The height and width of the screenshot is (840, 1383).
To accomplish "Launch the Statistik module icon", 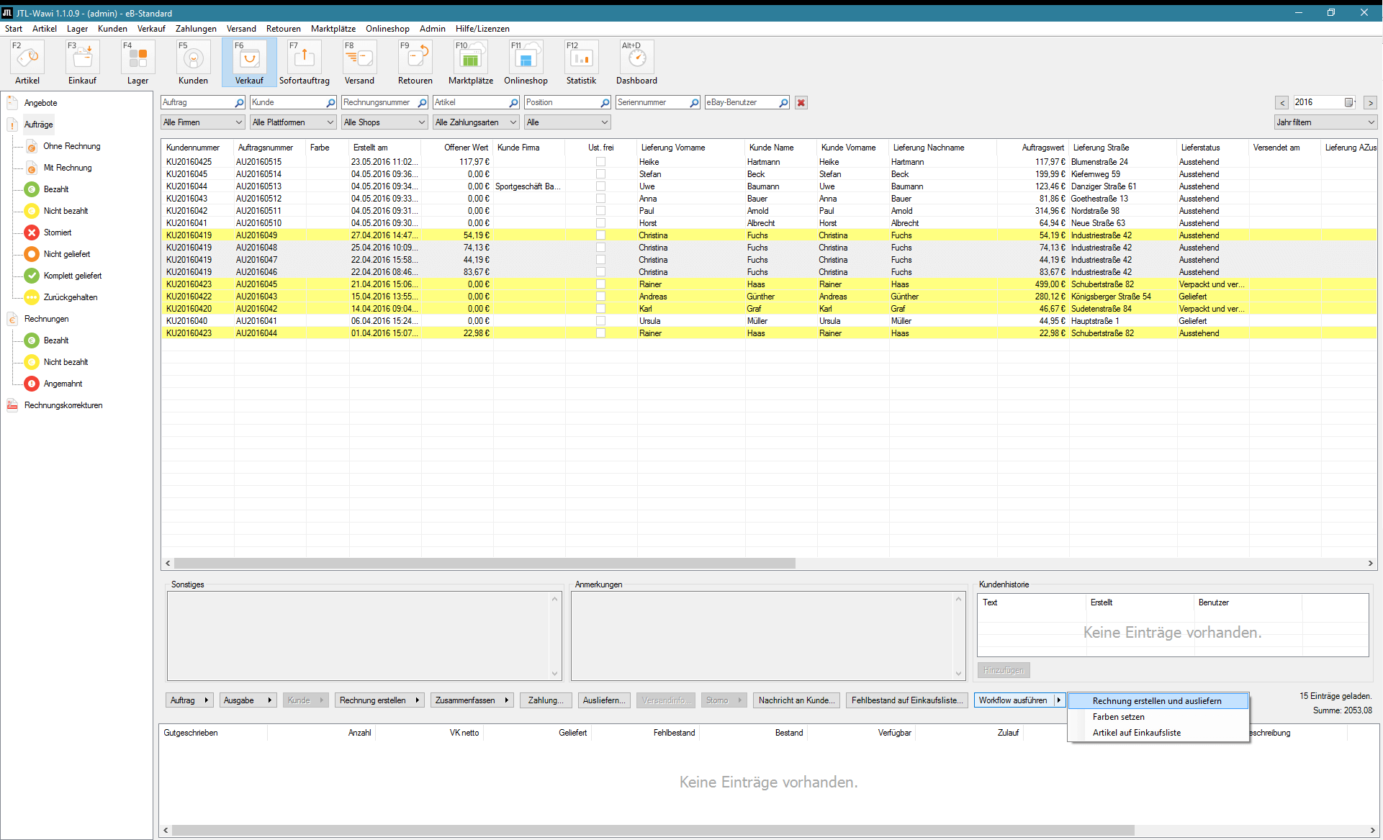I will pyautogui.click(x=581, y=61).
